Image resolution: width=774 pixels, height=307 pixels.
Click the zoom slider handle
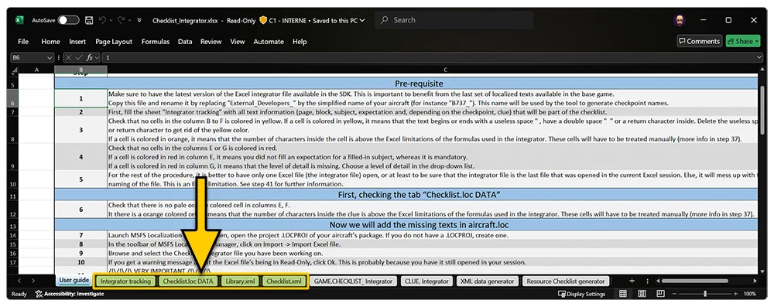coord(705,294)
